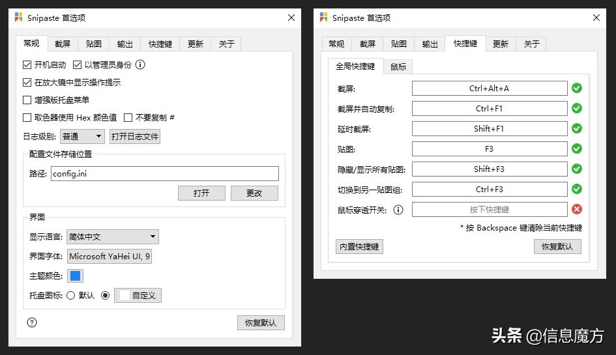This screenshot has height=355, width=616.
Task: Open the 显示语言 dropdown
Action: (x=113, y=237)
